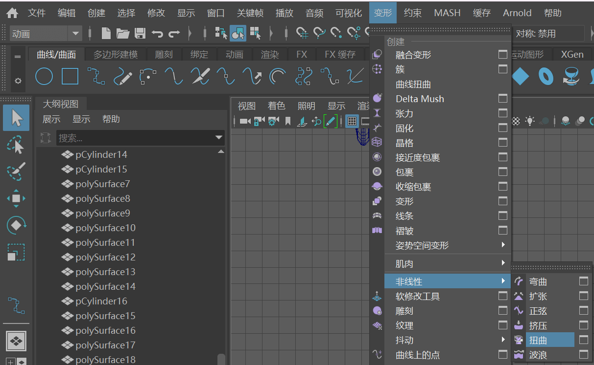594x365 pixels.
Task: Select the NURBS square shelf icon
Action: [70, 76]
